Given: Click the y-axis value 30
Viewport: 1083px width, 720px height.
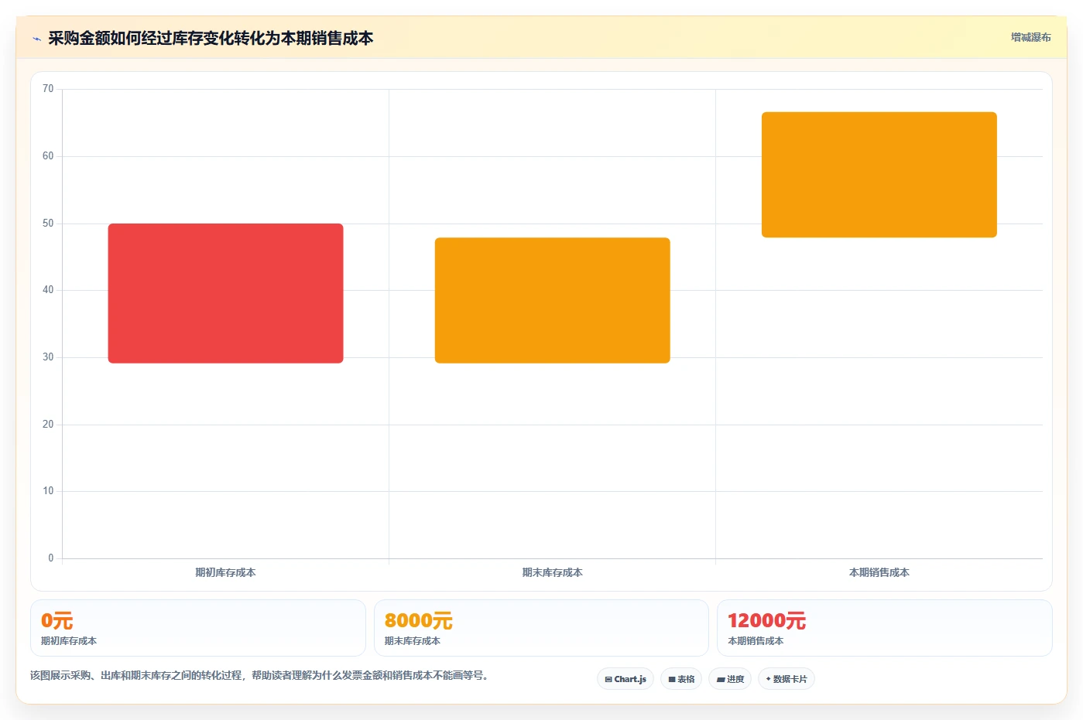Looking at the screenshot, I should coord(48,357).
